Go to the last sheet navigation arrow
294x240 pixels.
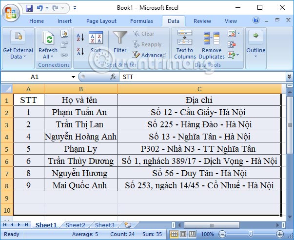(26, 224)
